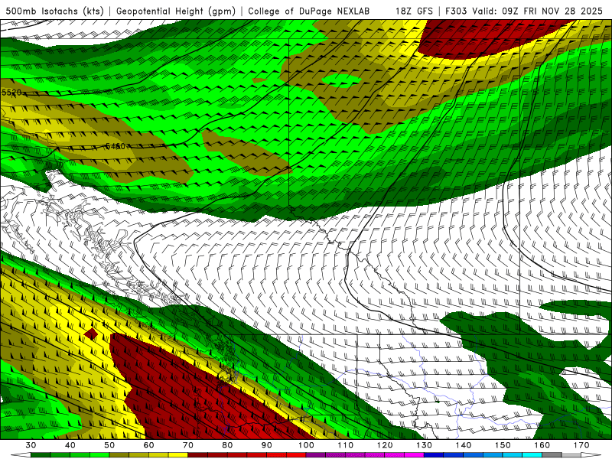Pick the purple swatch under 100
The image size is (612, 459).
point(316,454)
